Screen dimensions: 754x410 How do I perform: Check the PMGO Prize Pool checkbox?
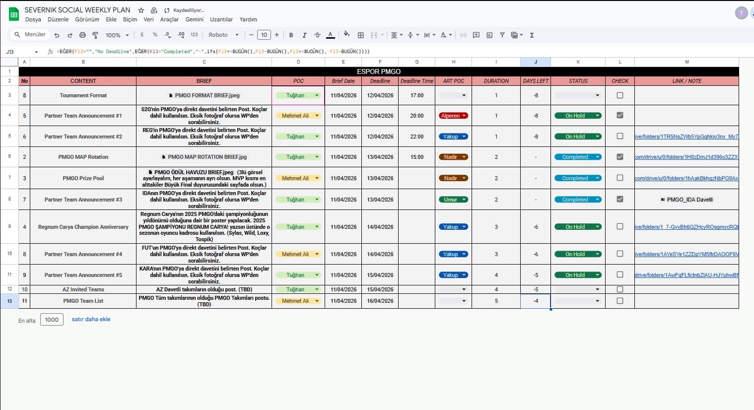(619, 178)
